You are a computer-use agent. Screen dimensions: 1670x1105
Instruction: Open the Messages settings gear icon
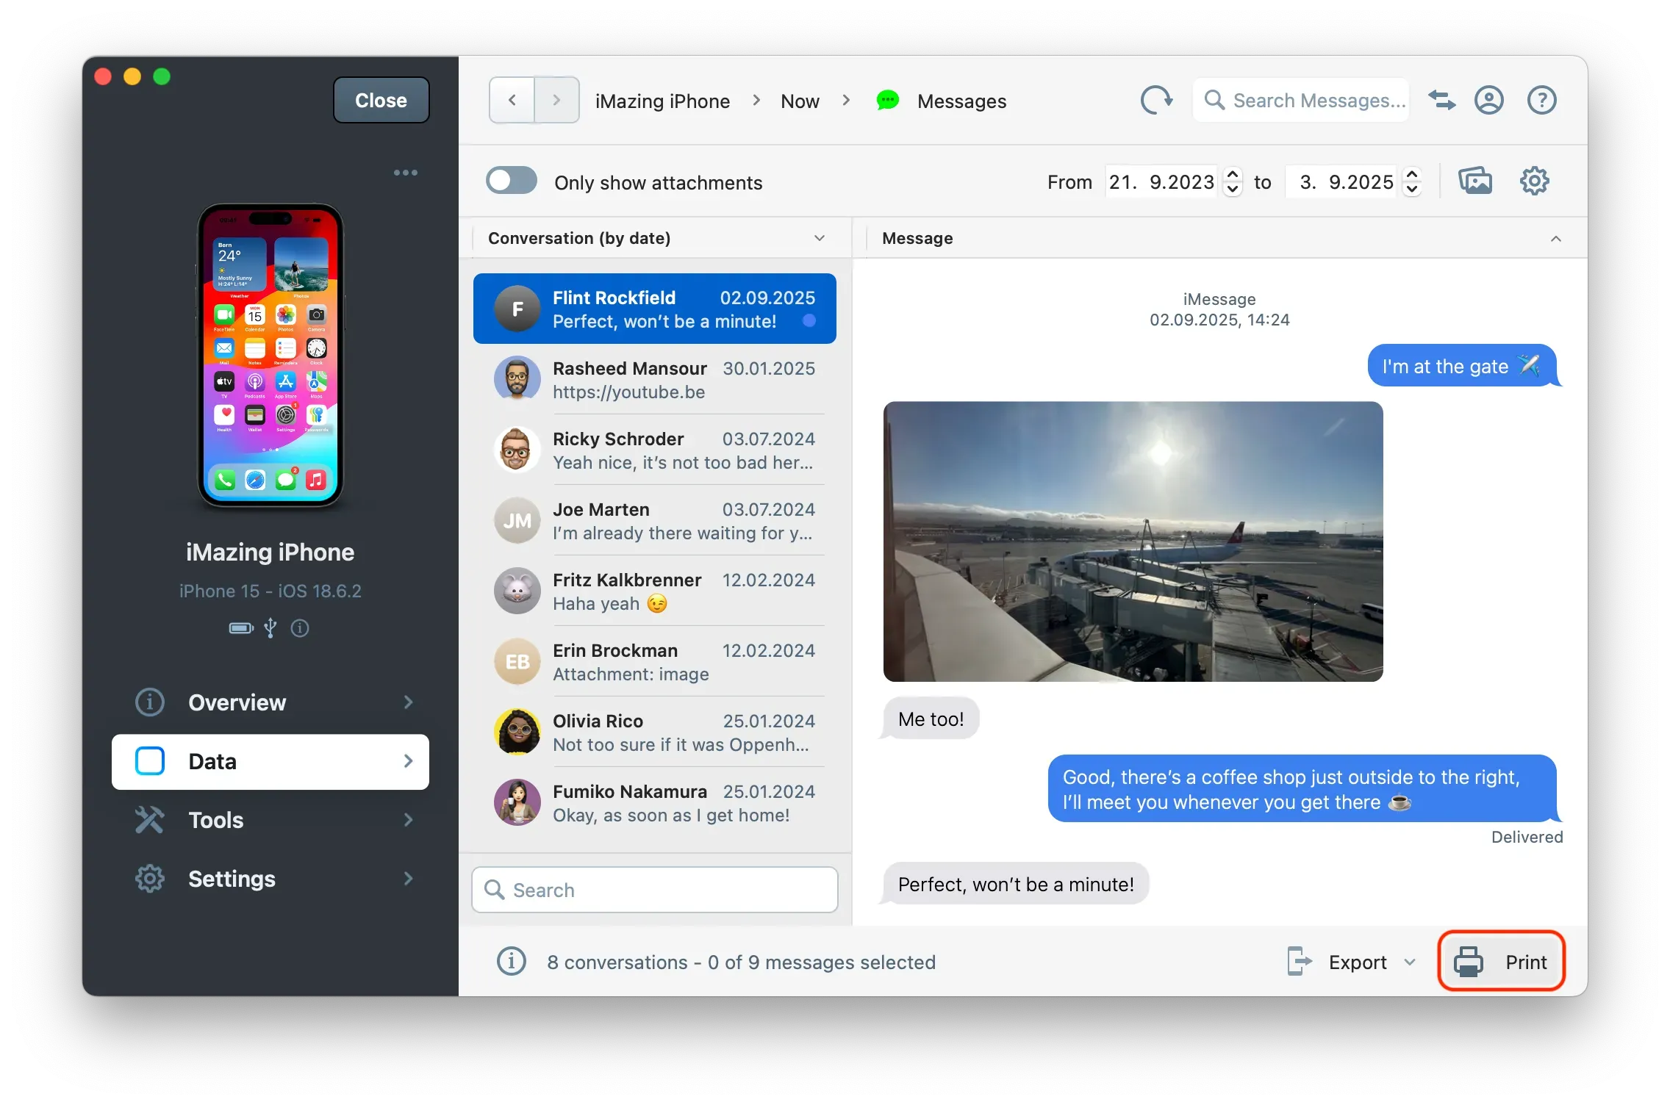1534,181
